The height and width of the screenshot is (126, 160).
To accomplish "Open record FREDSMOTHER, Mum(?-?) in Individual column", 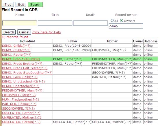I will 22,91.
